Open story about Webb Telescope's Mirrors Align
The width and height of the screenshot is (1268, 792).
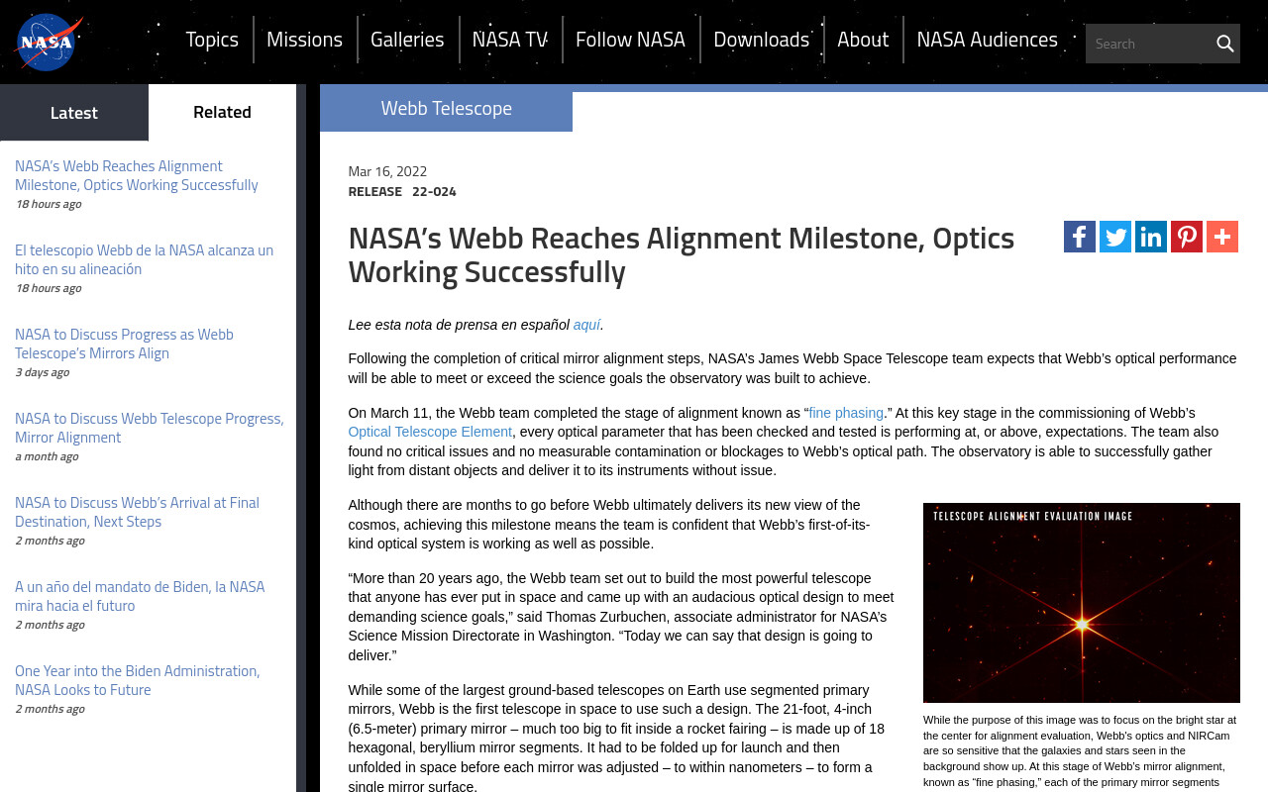click(x=125, y=344)
